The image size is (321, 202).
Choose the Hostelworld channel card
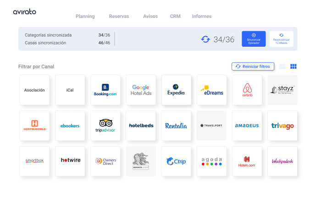[34, 126]
